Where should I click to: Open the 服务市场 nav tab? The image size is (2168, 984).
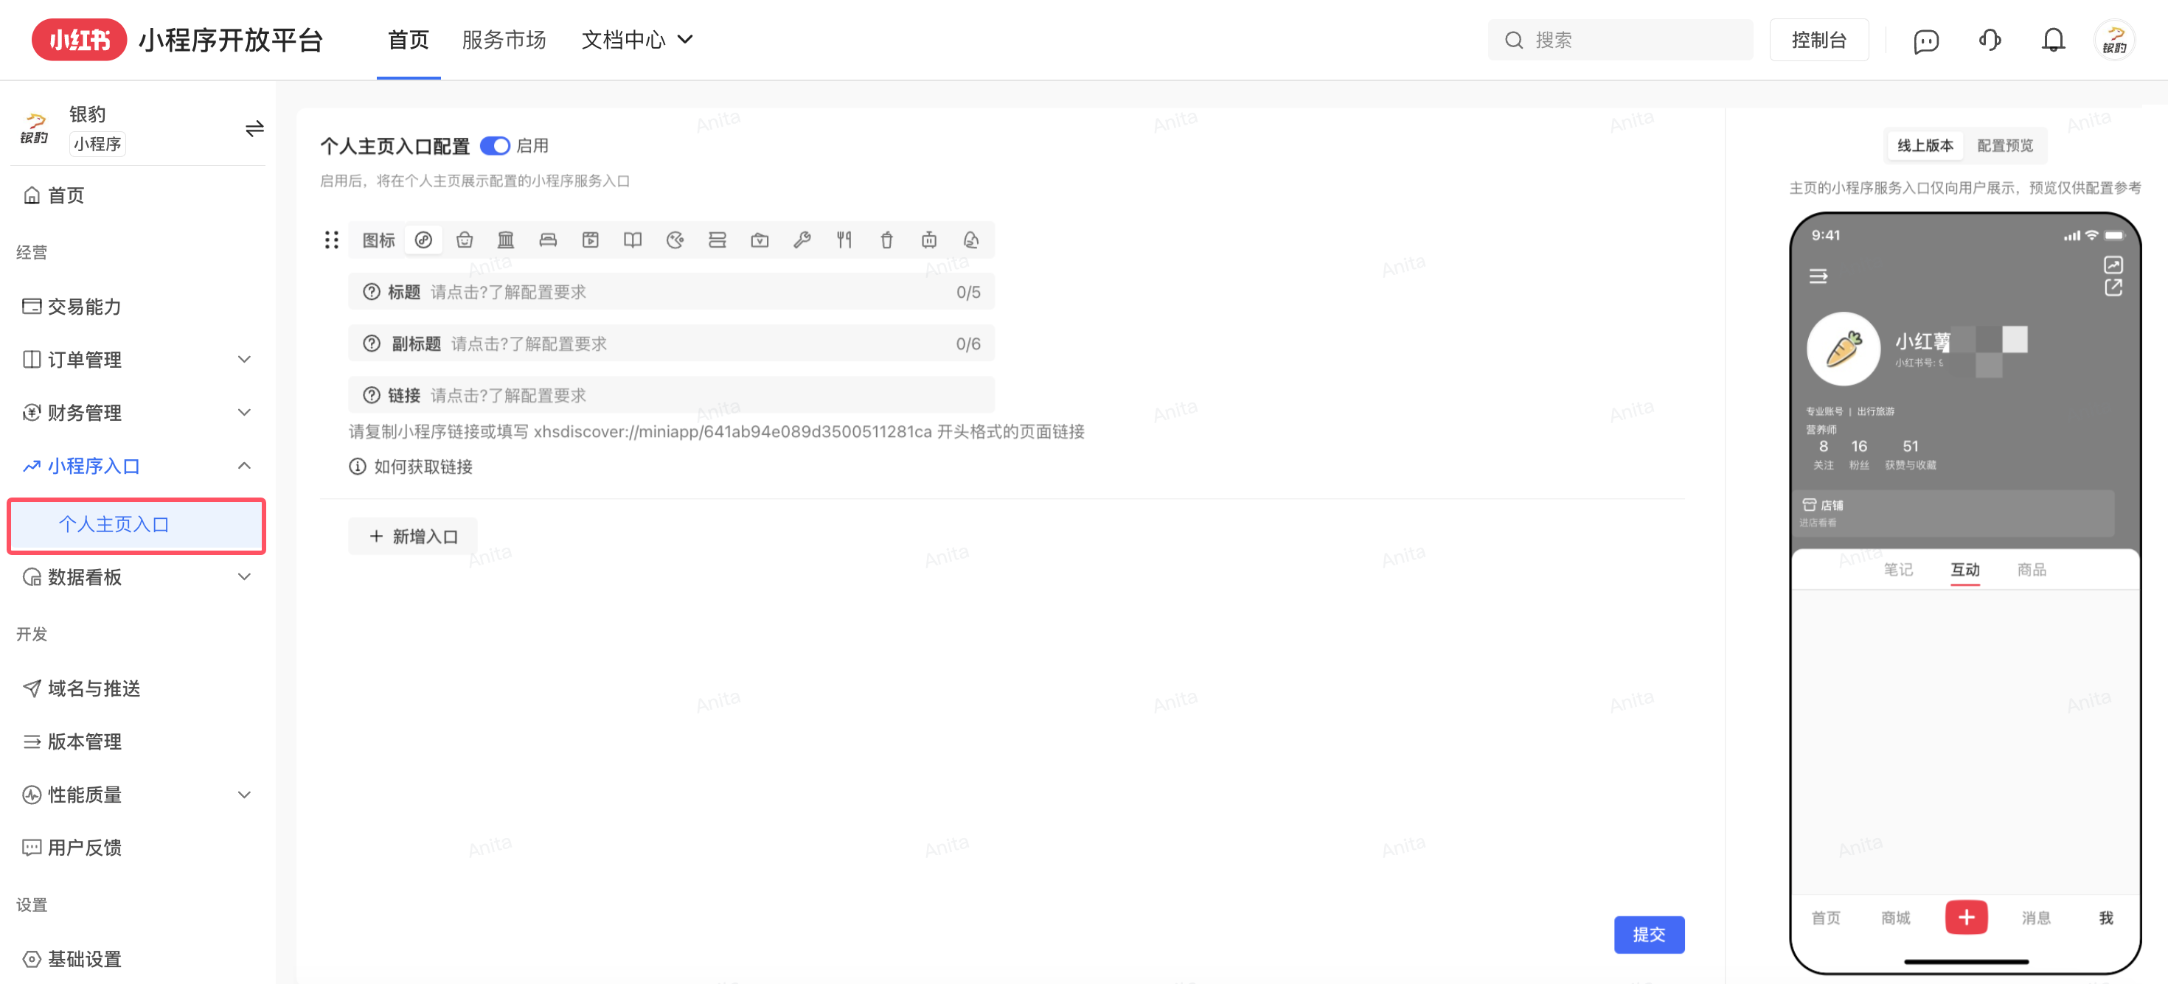click(x=503, y=41)
